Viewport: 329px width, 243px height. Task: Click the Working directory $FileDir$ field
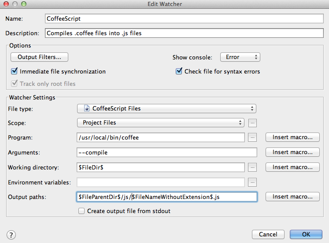click(x=161, y=167)
